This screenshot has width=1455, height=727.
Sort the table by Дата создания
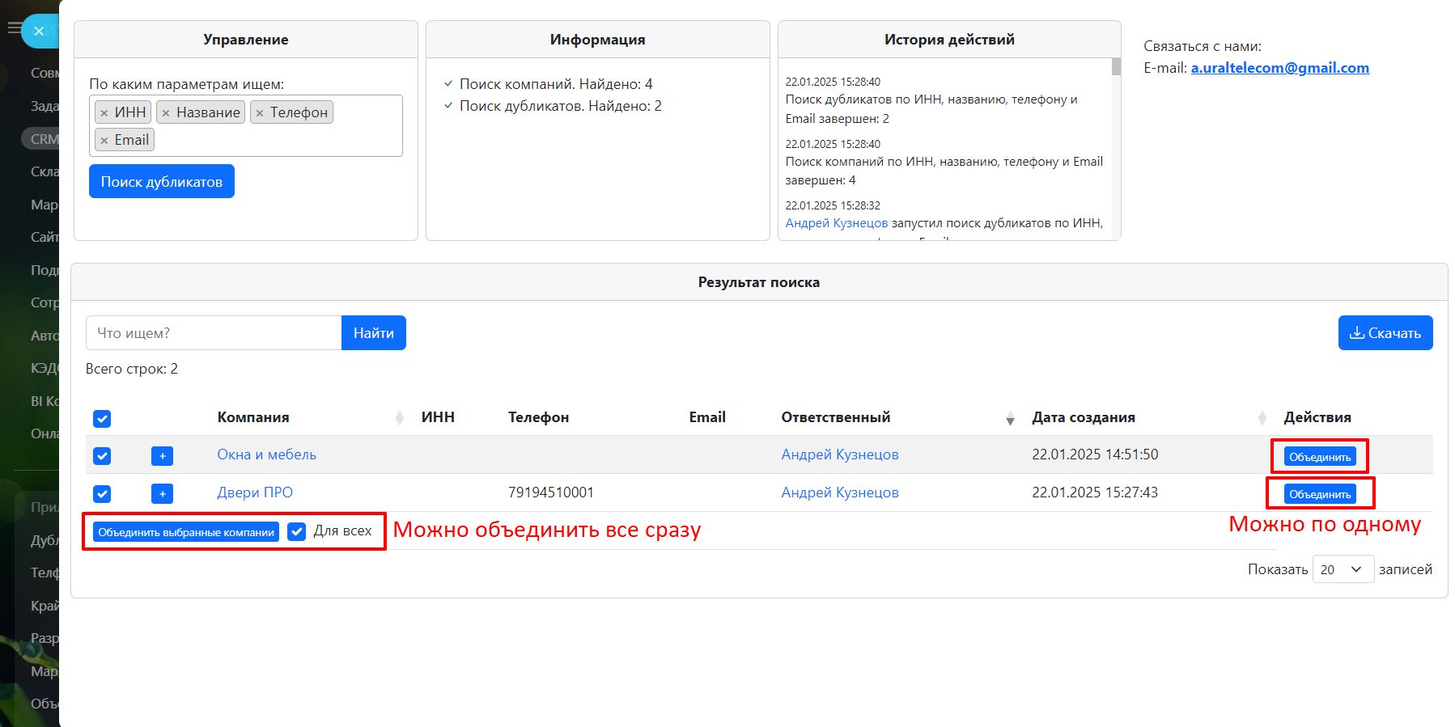(1262, 418)
